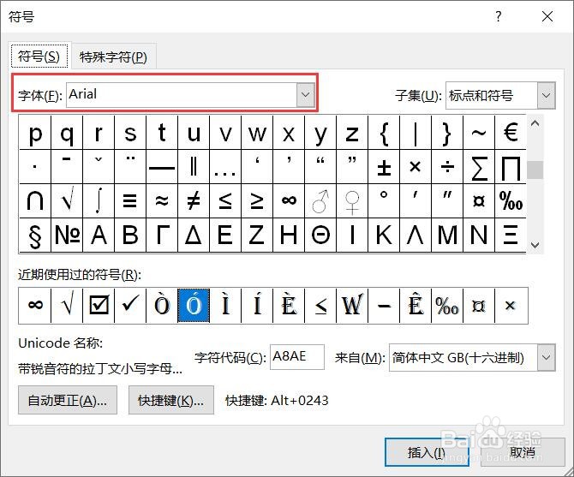
Task: Open the help question mark
Action: pos(499,16)
